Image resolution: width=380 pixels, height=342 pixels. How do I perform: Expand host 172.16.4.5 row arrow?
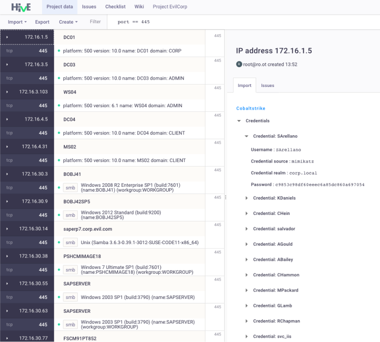click(7, 119)
